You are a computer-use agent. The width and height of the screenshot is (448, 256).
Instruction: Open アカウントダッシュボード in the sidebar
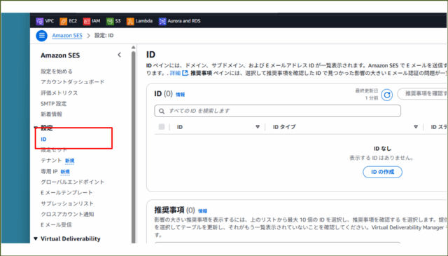(73, 82)
